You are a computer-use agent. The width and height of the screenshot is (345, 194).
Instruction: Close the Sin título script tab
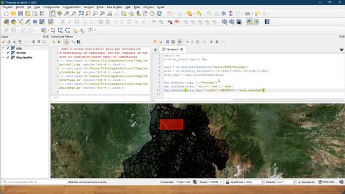click(182, 49)
